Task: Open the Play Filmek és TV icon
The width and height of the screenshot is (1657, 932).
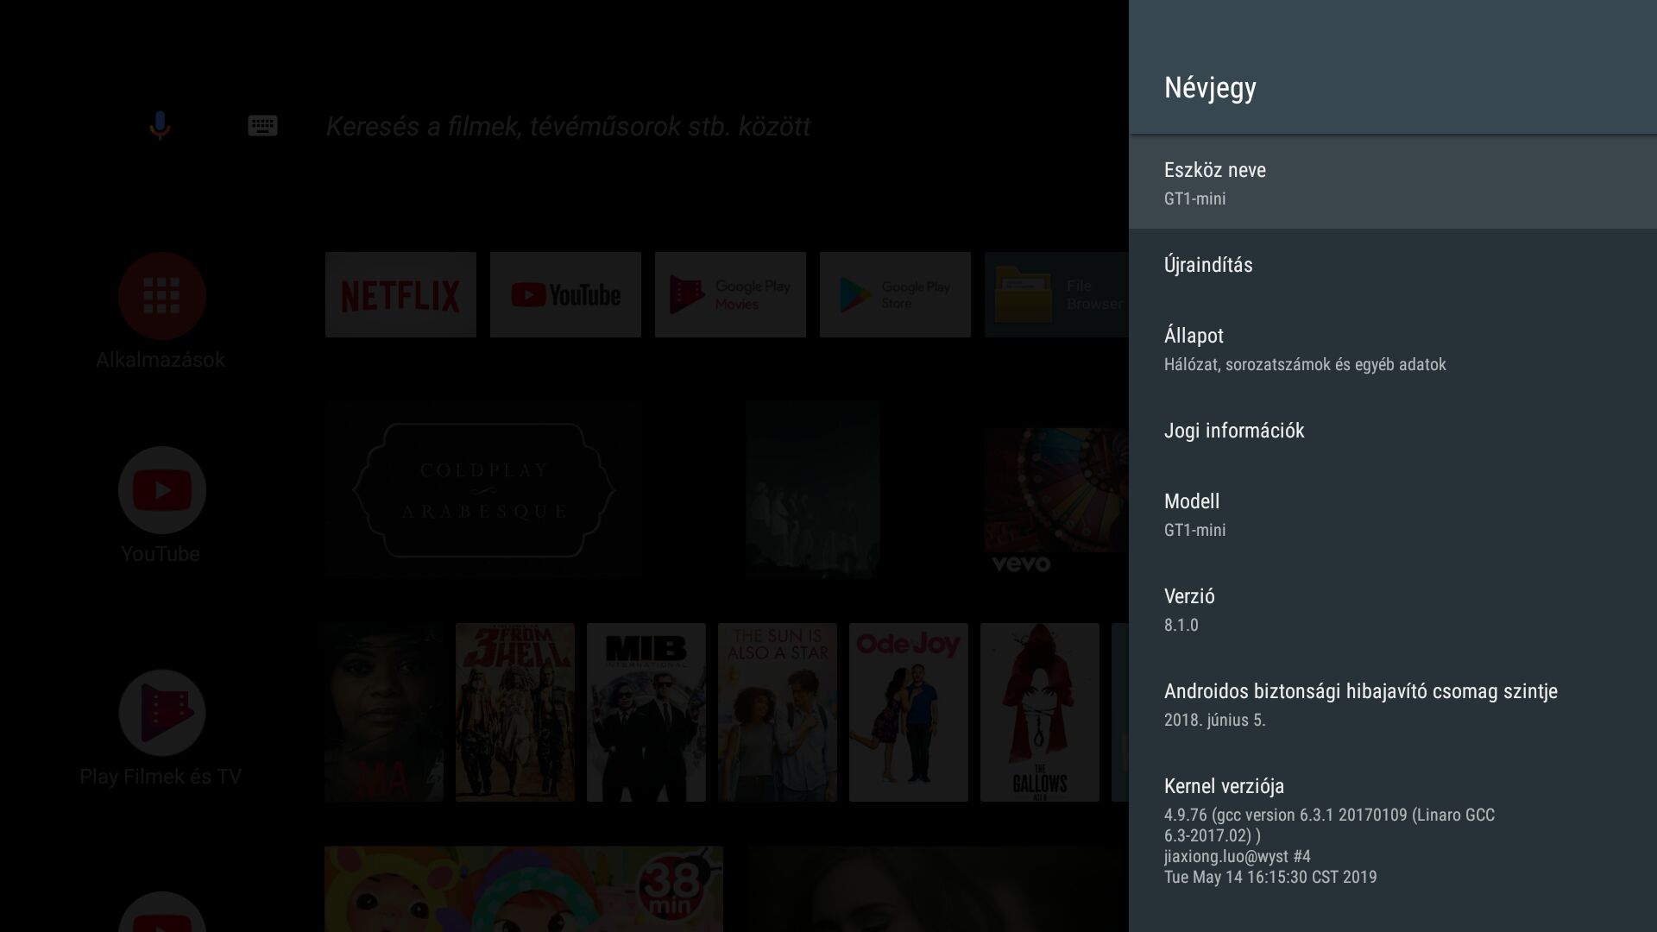Action: [161, 713]
